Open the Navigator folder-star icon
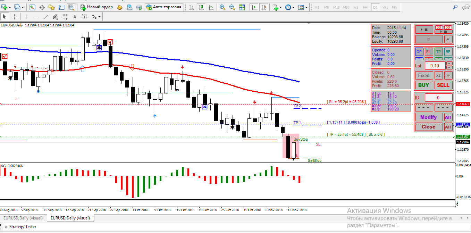 (x=52, y=7)
